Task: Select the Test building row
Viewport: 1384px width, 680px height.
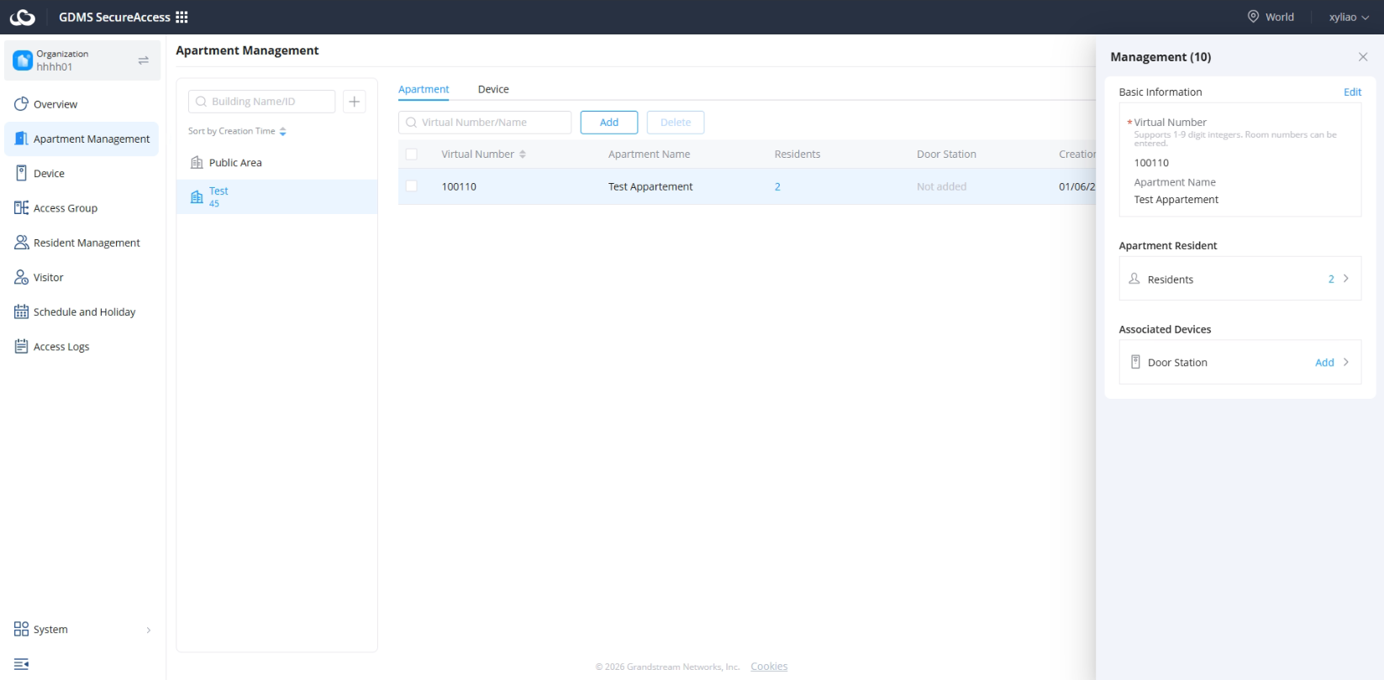Action: click(x=276, y=196)
